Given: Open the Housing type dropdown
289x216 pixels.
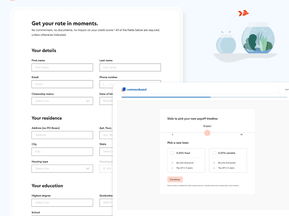Looking at the screenshot, I should [62, 168].
